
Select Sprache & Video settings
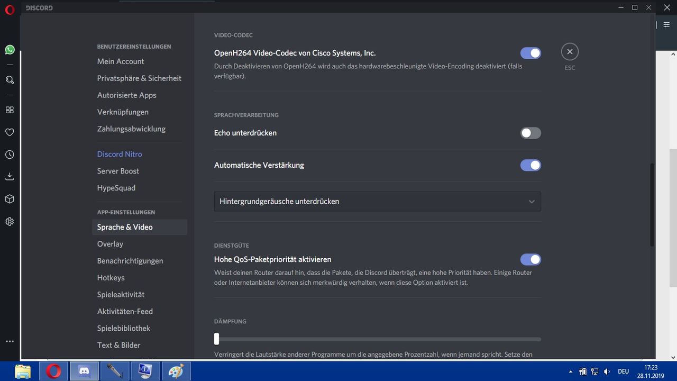(x=140, y=227)
